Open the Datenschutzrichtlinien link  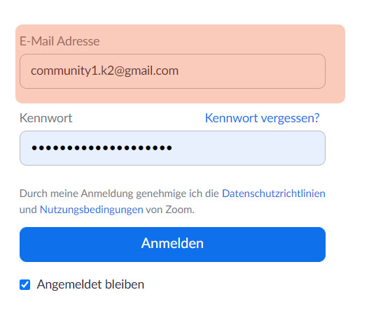(x=274, y=194)
